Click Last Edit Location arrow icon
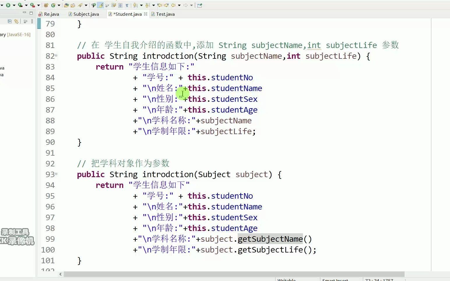Image resolution: width=450 pixels, height=281 pixels. pos(160,5)
